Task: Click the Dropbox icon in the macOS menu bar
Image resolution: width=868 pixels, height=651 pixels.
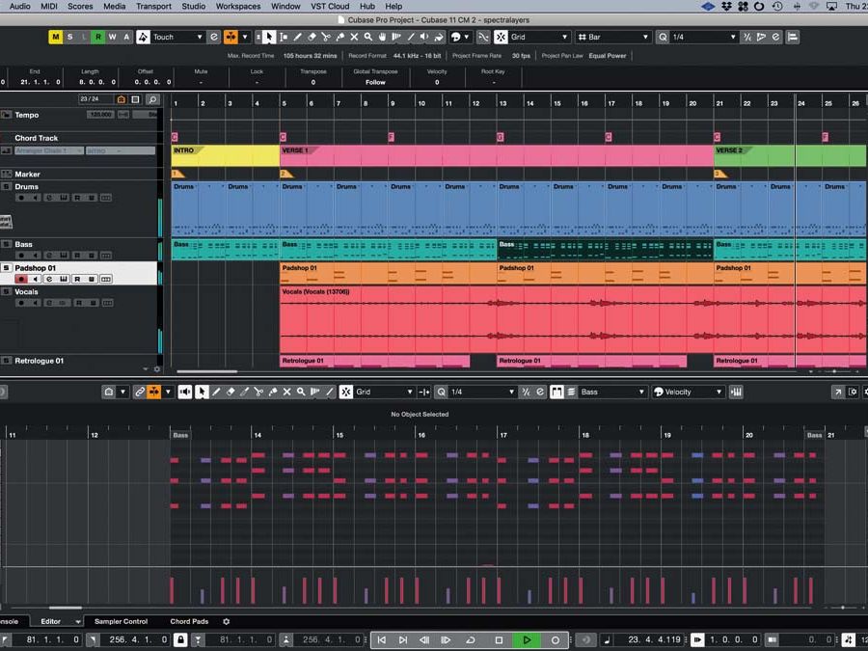Action: [726, 6]
